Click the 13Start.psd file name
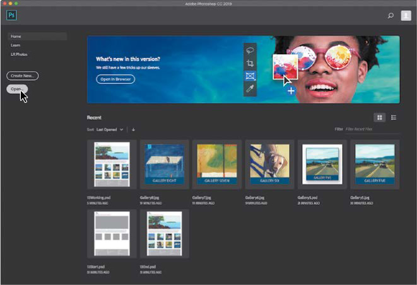Image resolution: width=417 pixels, height=285 pixels. pyautogui.click(x=96, y=267)
